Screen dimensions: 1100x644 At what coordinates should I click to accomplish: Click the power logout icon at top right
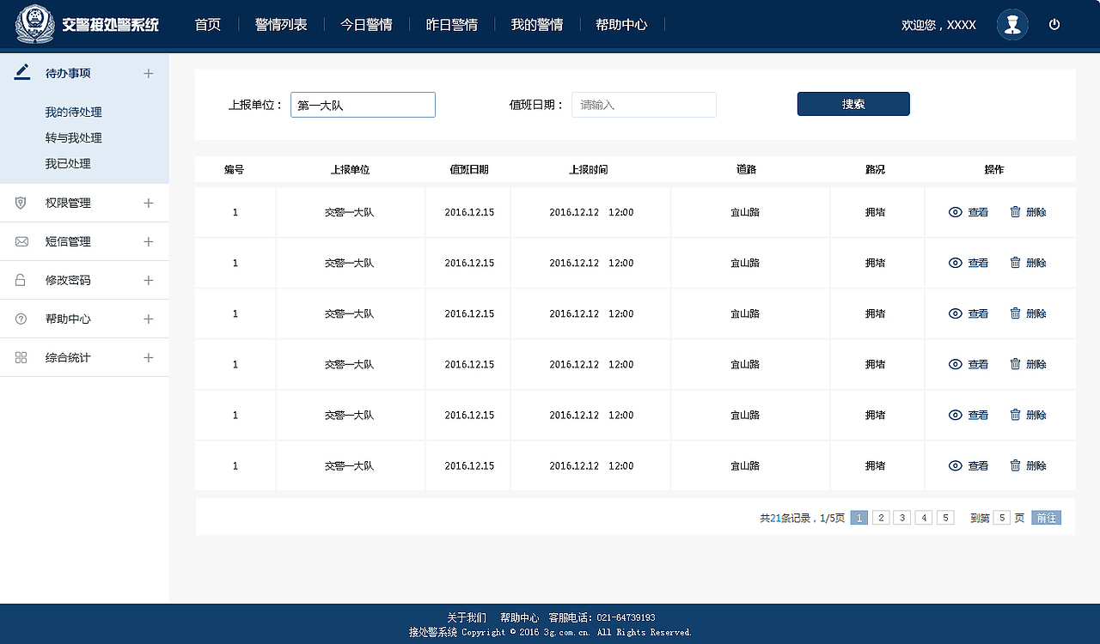click(x=1054, y=24)
